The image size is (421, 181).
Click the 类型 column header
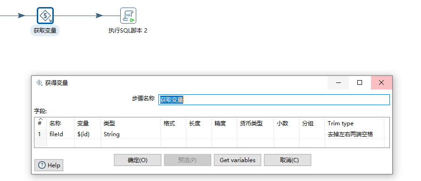click(x=131, y=123)
